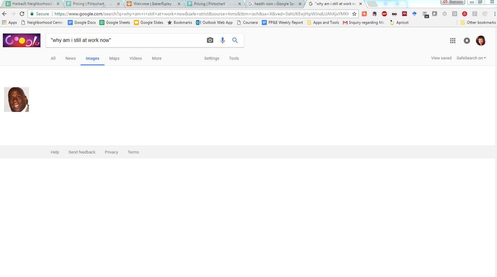The image size is (497, 277).
Task: Click the dark red people extension icon
Action: pos(404,14)
